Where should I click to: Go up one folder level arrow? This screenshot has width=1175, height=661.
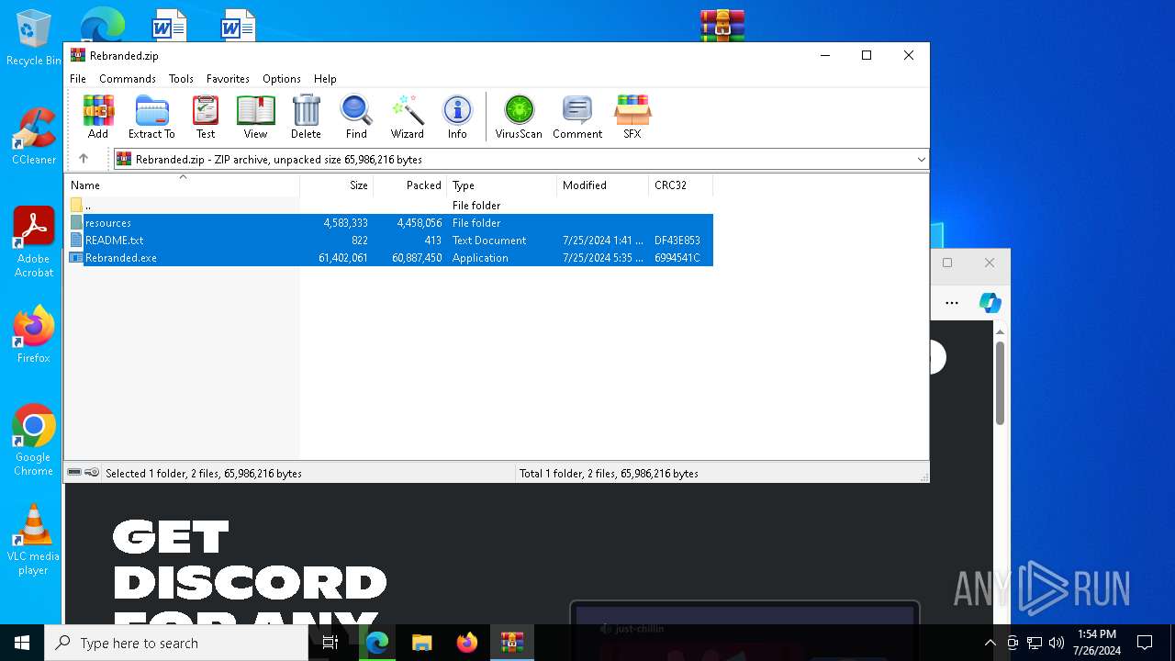pos(84,159)
